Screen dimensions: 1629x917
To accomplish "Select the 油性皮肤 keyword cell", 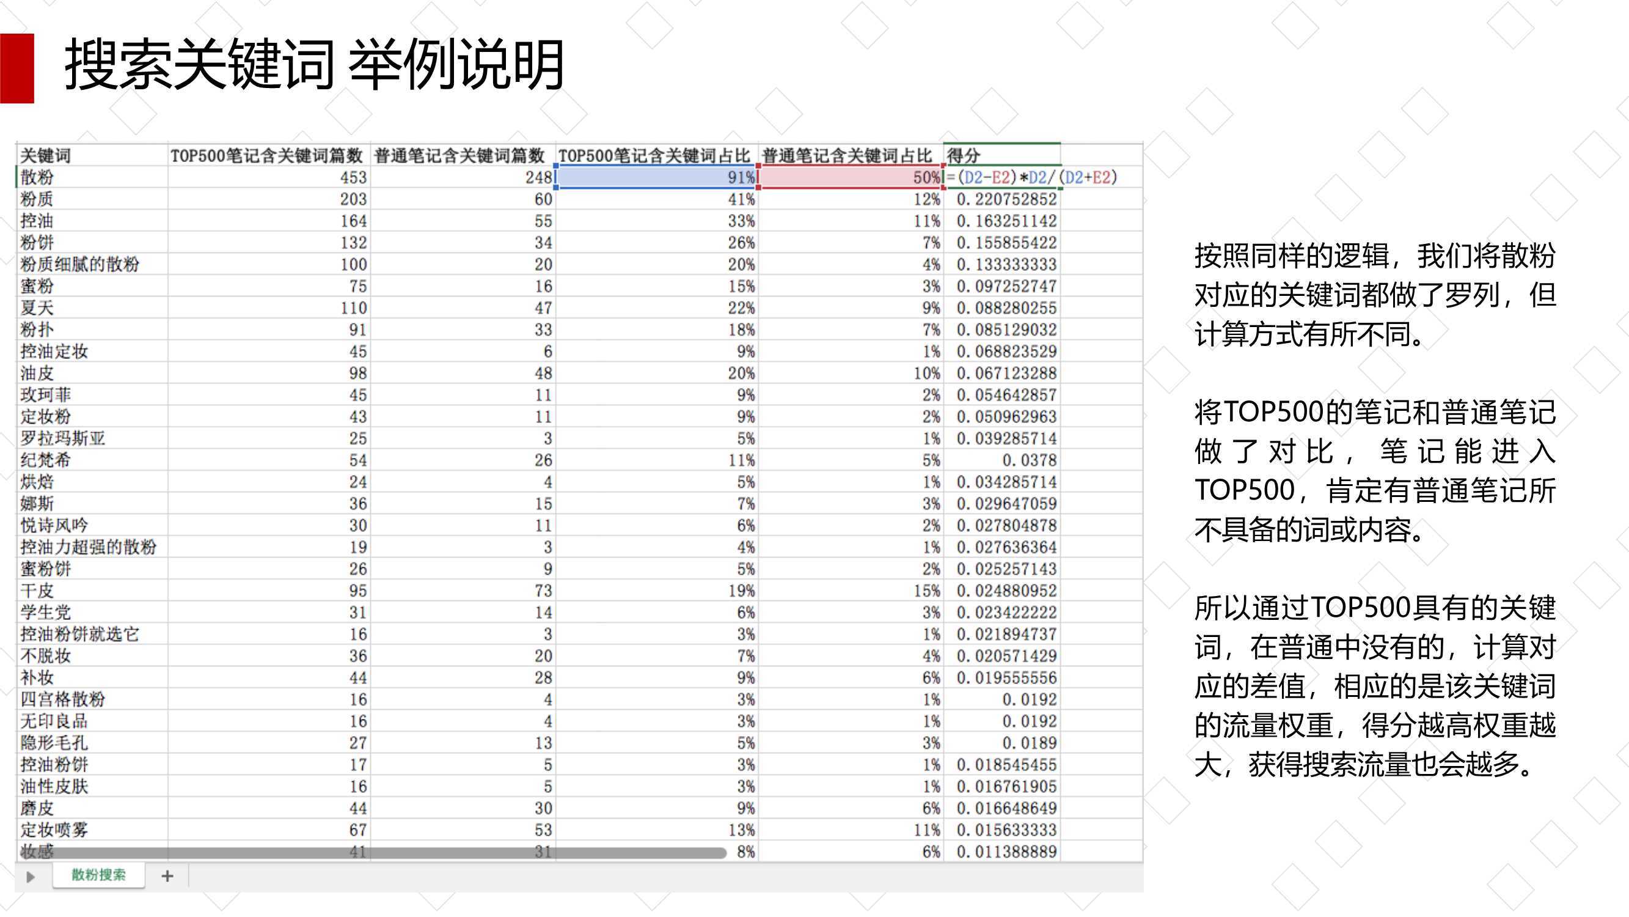I will coord(92,787).
